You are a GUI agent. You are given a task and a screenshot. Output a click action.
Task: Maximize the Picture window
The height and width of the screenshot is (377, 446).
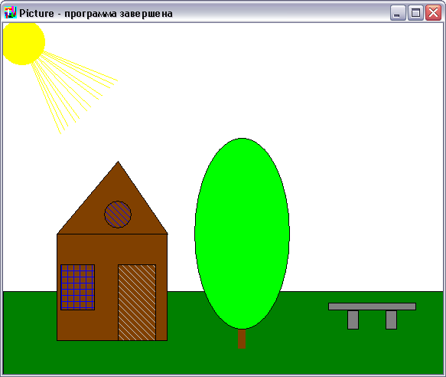coord(415,13)
